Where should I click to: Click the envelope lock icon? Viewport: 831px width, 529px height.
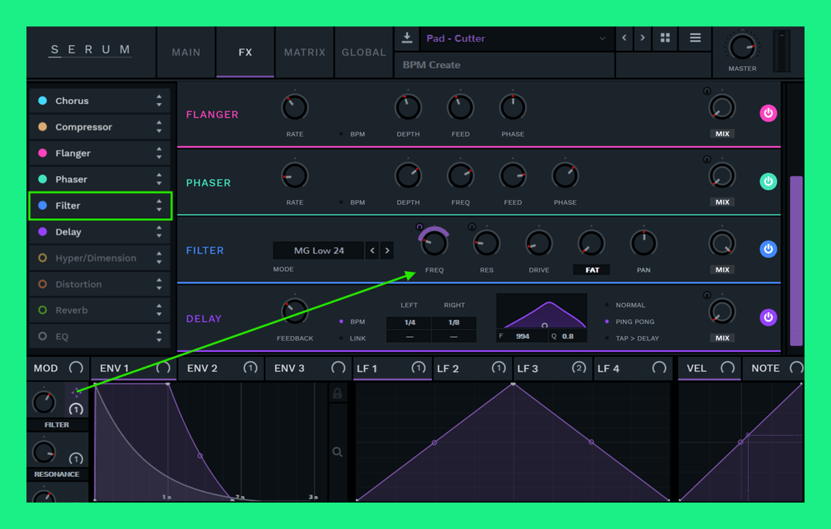tap(337, 394)
